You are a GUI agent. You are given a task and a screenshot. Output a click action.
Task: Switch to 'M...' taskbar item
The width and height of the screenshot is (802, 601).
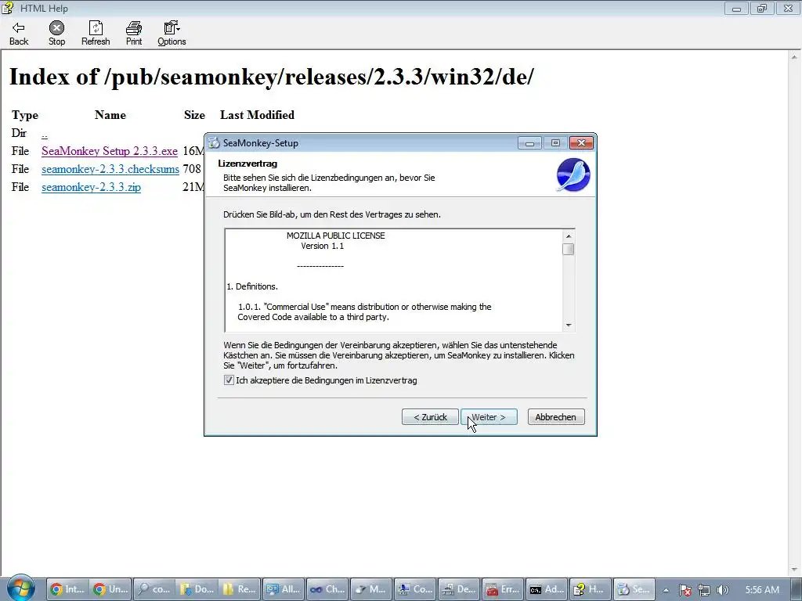pos(370,589)
